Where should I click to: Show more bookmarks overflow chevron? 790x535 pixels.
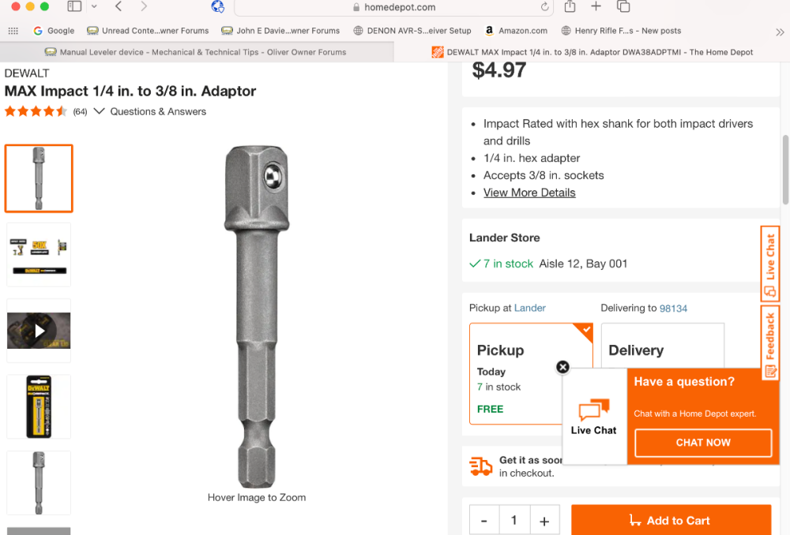[781, 31]
